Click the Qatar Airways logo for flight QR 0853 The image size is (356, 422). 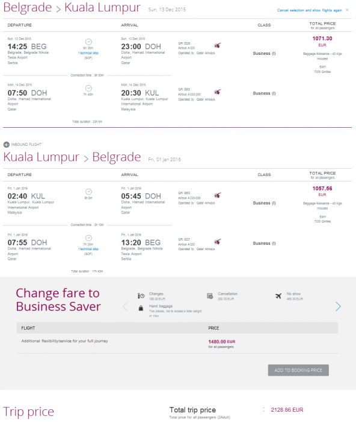218,195
